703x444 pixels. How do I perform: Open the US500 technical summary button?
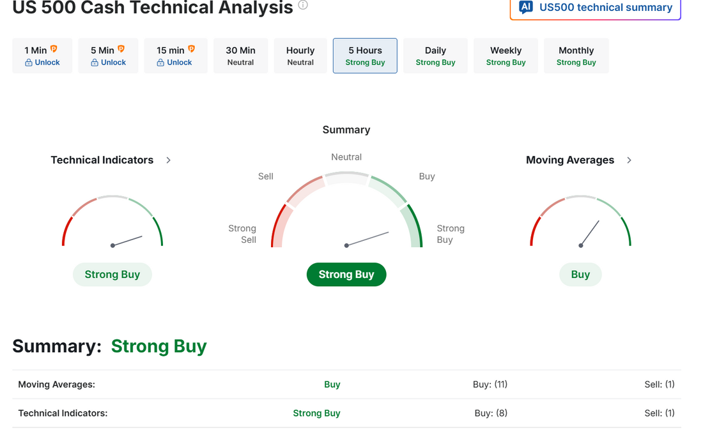(x=596, y=8)
